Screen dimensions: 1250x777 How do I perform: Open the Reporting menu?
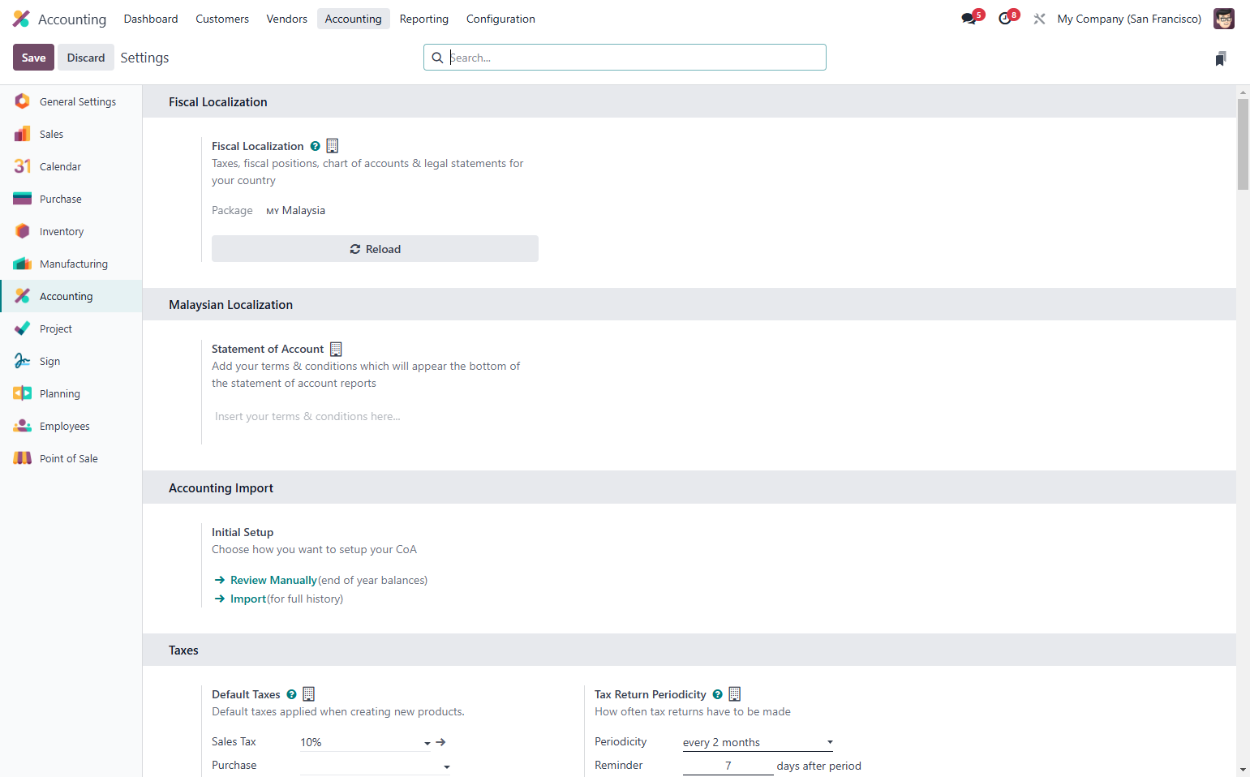(424, 19)
